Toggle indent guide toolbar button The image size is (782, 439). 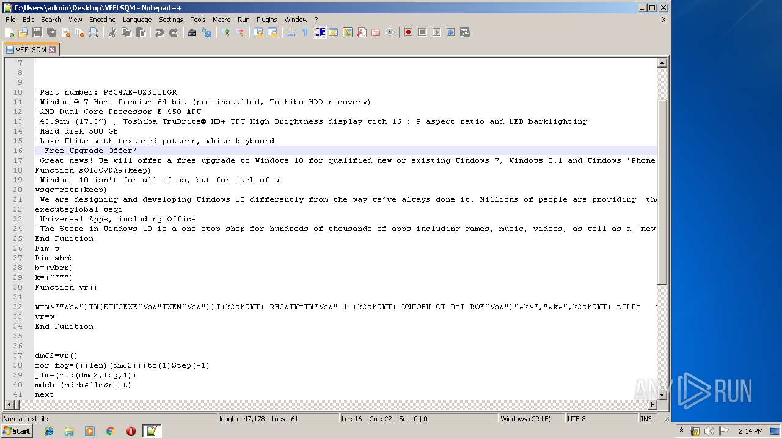(x=320, y=32)
